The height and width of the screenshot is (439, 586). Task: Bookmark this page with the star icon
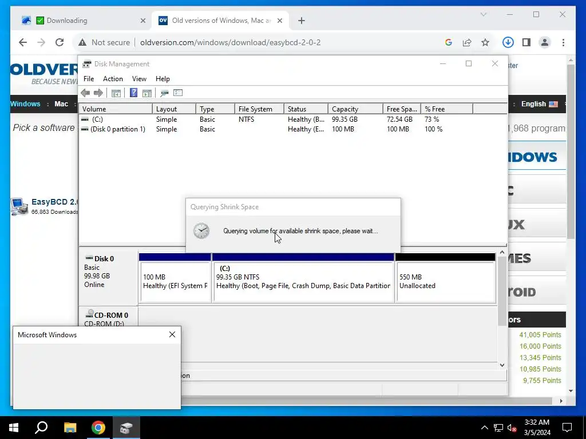[485, 42]
